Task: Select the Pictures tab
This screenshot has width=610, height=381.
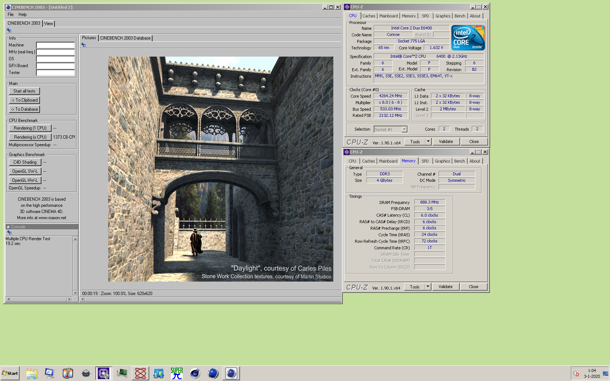Action: coord(89,38)
